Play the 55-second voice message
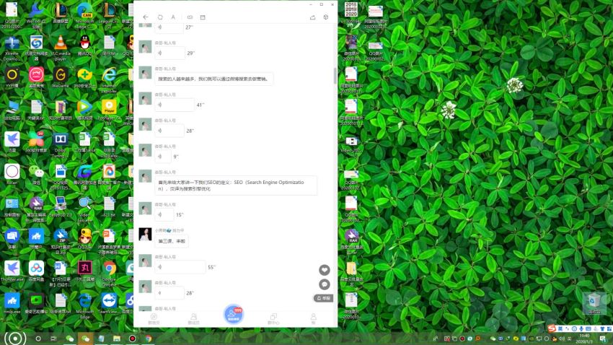613x345 pixels. point(180,267)
